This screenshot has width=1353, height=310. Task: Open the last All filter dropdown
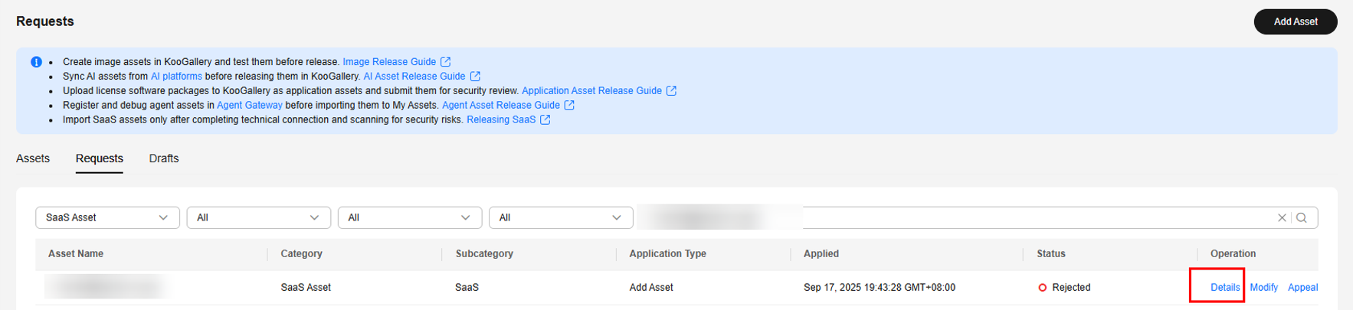(560, 218)
